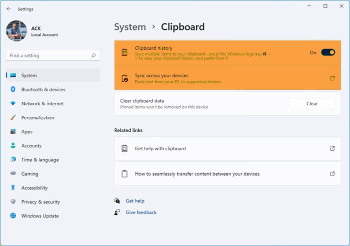Open Bluetooth & devices settings

(x=43, y=90)
